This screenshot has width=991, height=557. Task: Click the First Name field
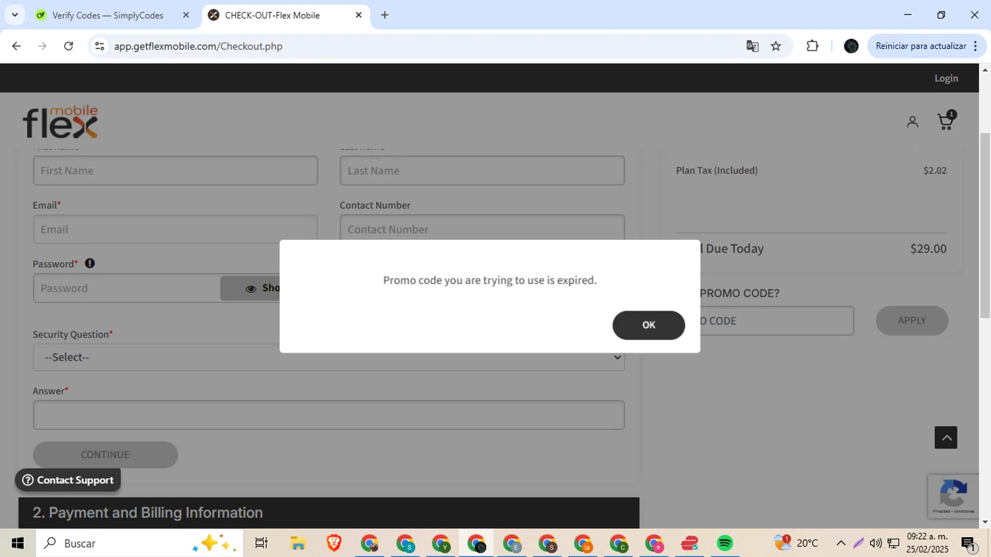(x=175, y=170)
